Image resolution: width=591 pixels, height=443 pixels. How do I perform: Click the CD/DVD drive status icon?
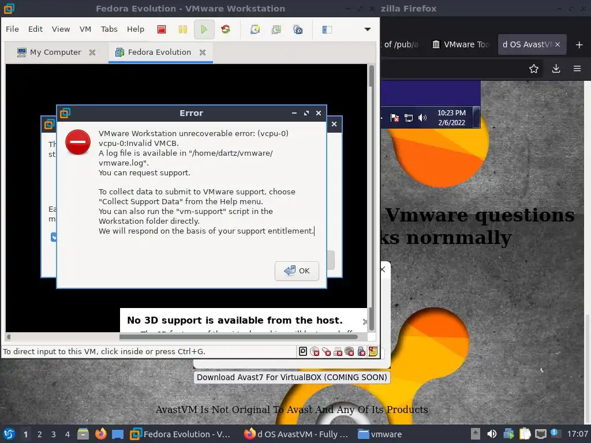click(315, 351)
